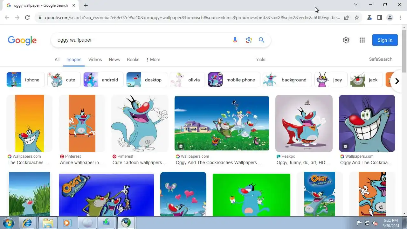This screenshot has width=407, height=229.
Task: Launch Internet Explorer from taskbar
Action: pyautogui.click(x=27, y=223)
